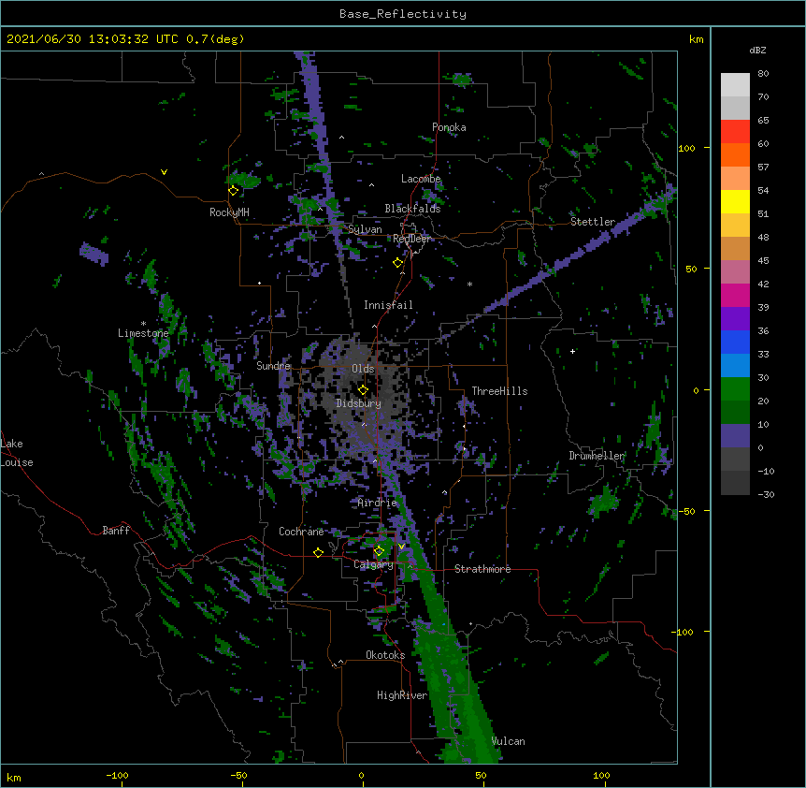The image size is (806, 788).
Task: Click the Stettler label
Action: [x=593, y=222]
